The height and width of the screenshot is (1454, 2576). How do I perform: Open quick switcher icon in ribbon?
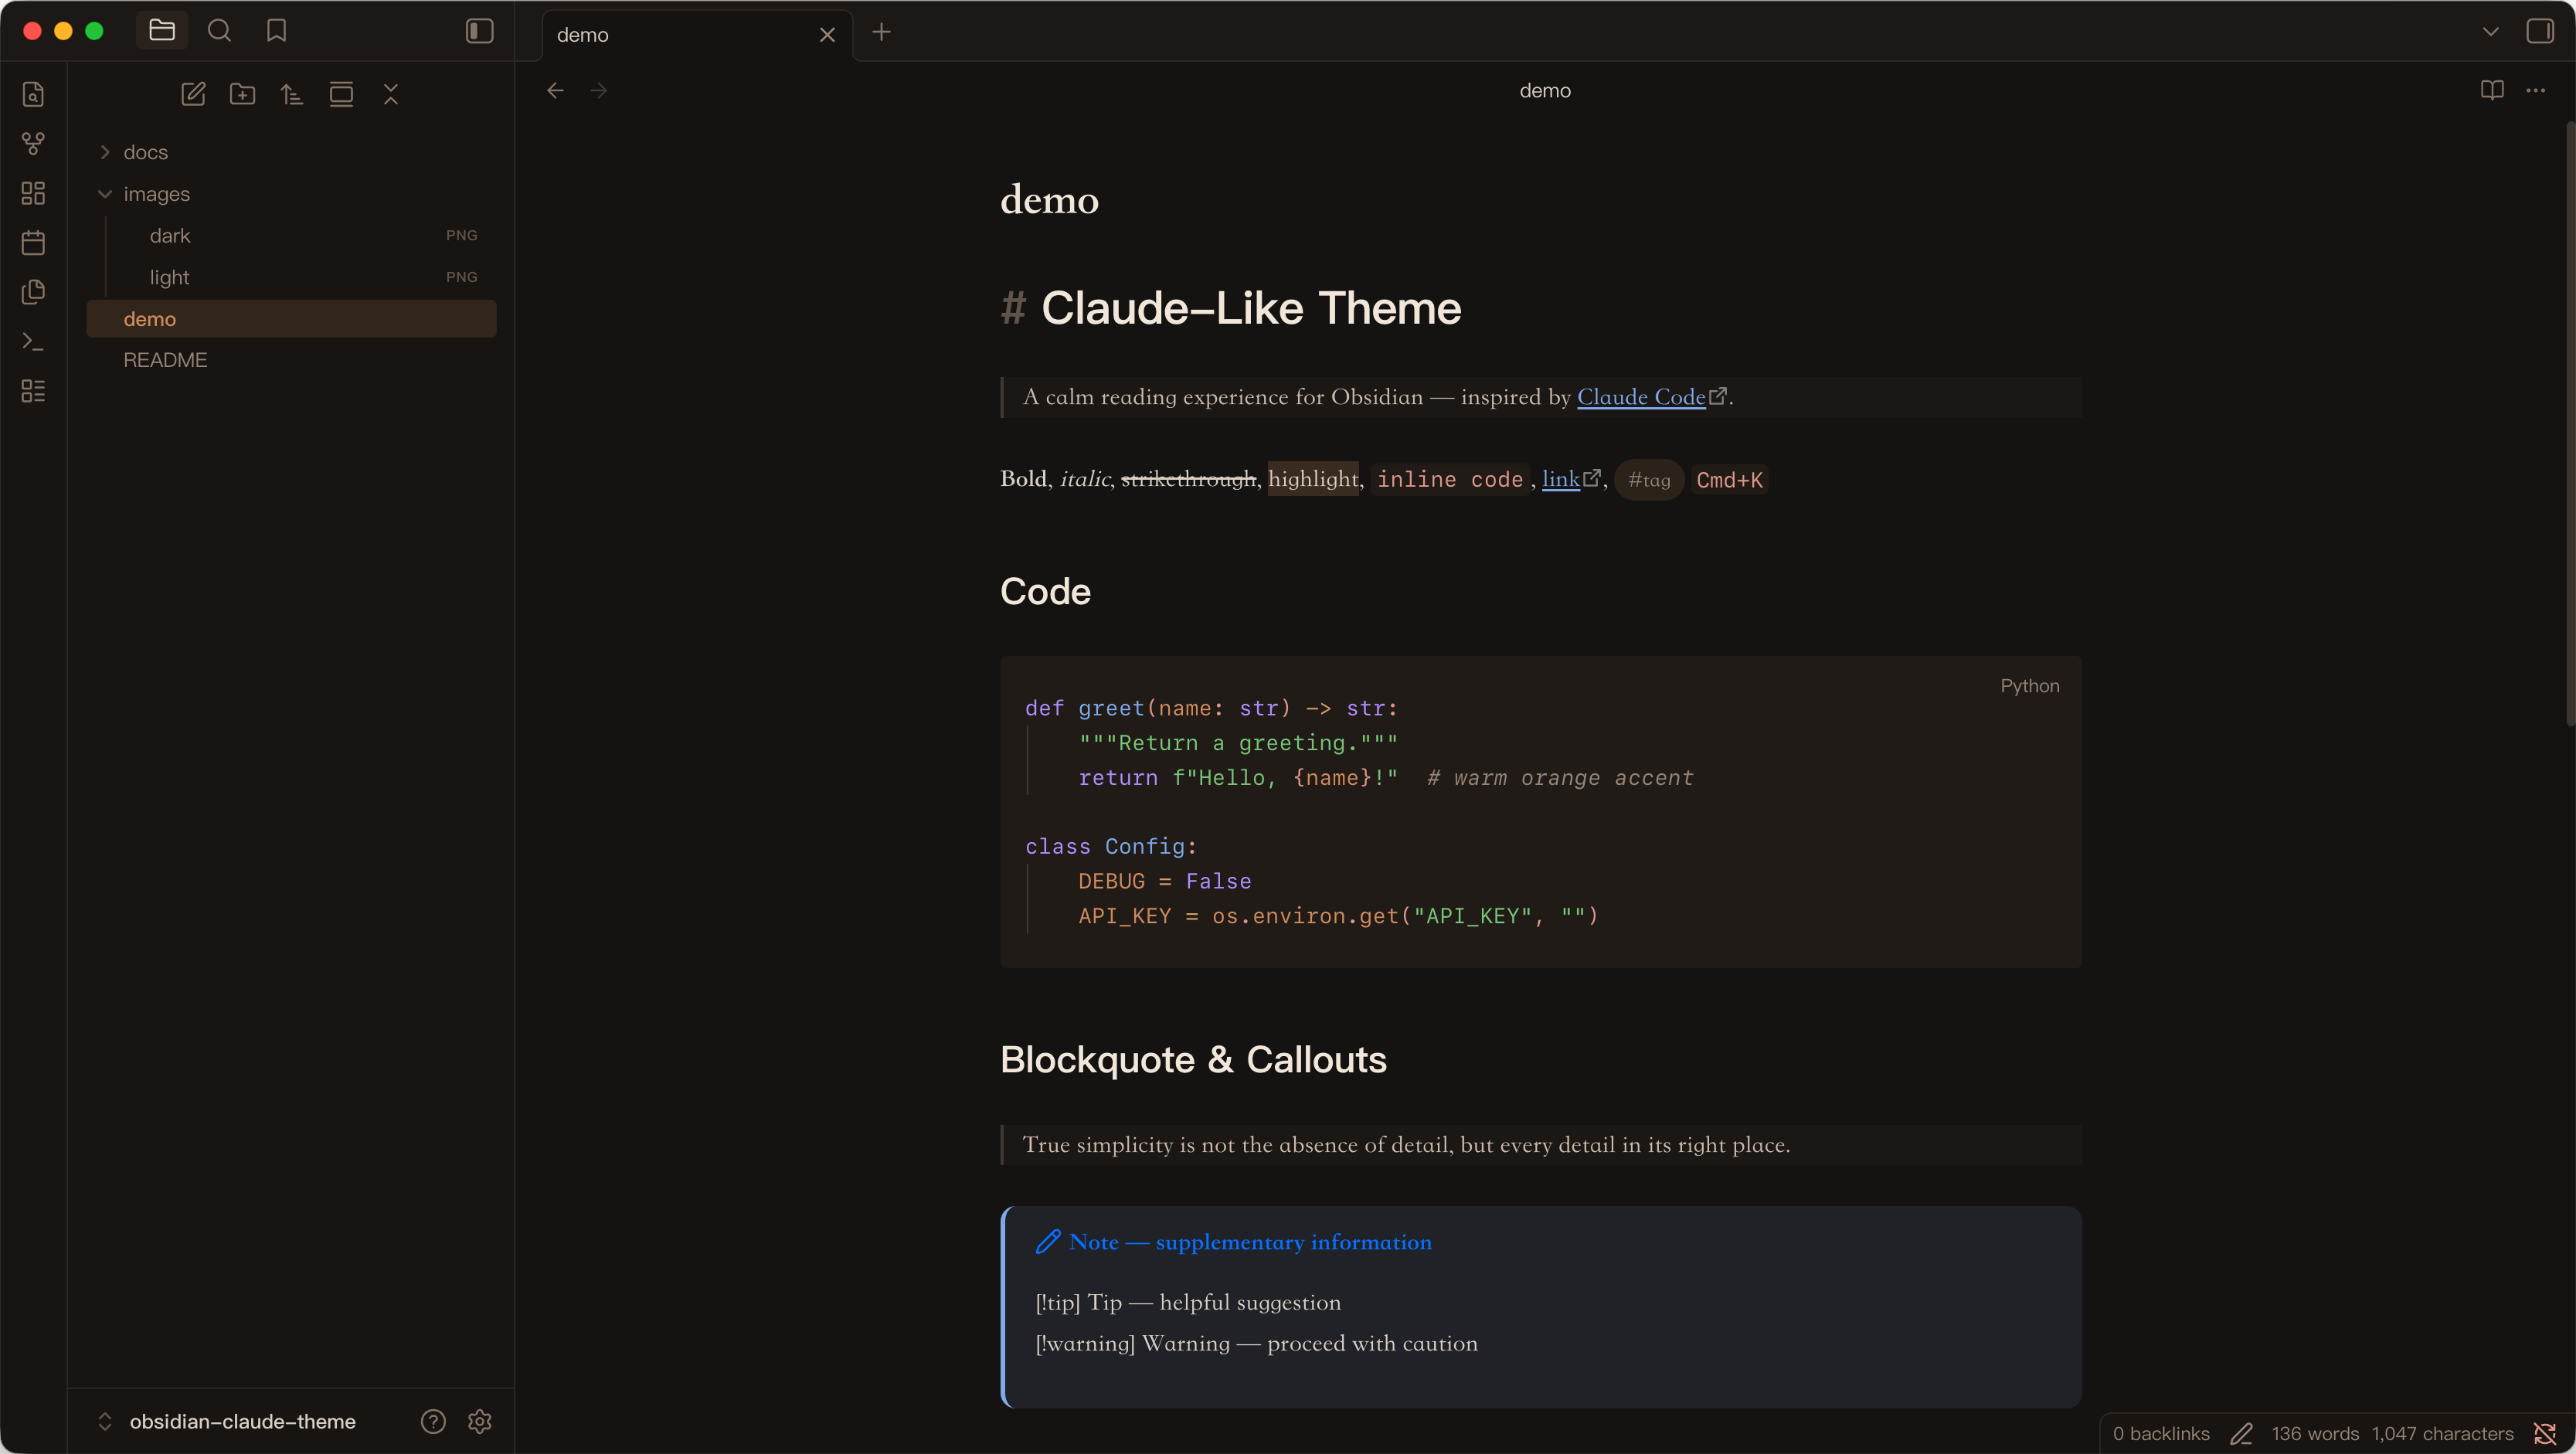[33, 94]
